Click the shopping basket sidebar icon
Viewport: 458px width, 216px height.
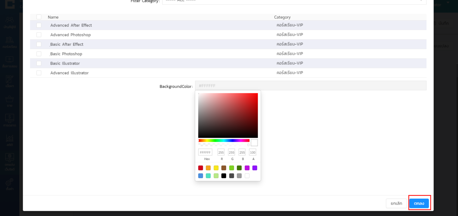pos(9,99)
